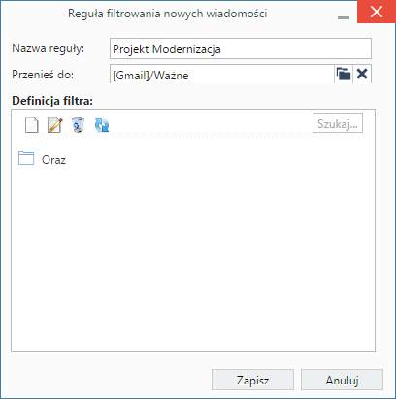Select the Oraz node in filter tree
The height and width of the screenshot is (399, 396).
[53, 160]
